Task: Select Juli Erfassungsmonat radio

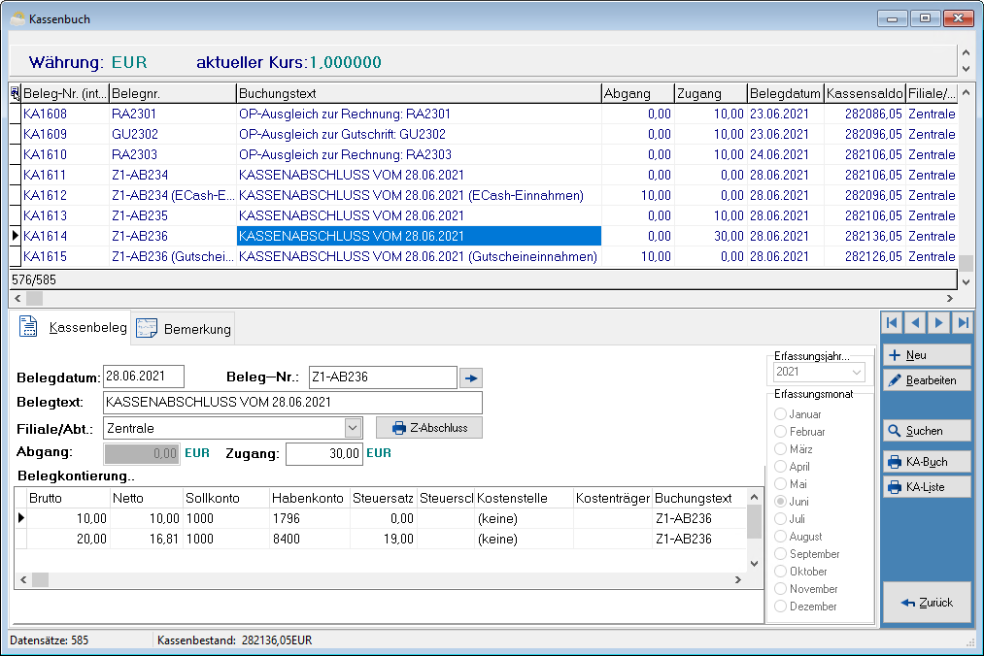Action: [x=780, y=518]
